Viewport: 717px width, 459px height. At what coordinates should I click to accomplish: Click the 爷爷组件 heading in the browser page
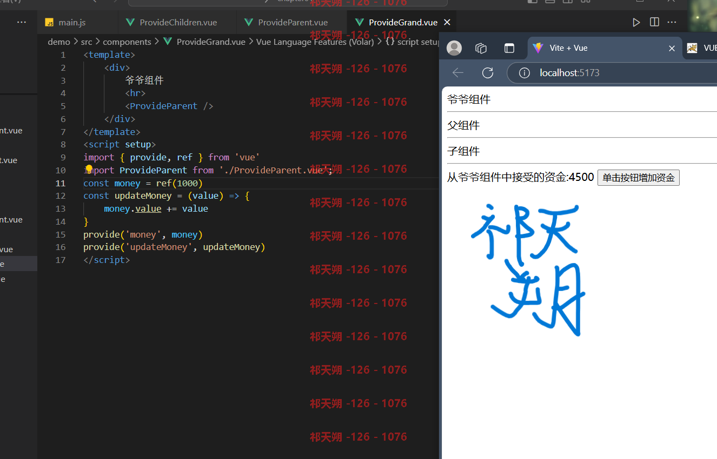coord(469,99)
